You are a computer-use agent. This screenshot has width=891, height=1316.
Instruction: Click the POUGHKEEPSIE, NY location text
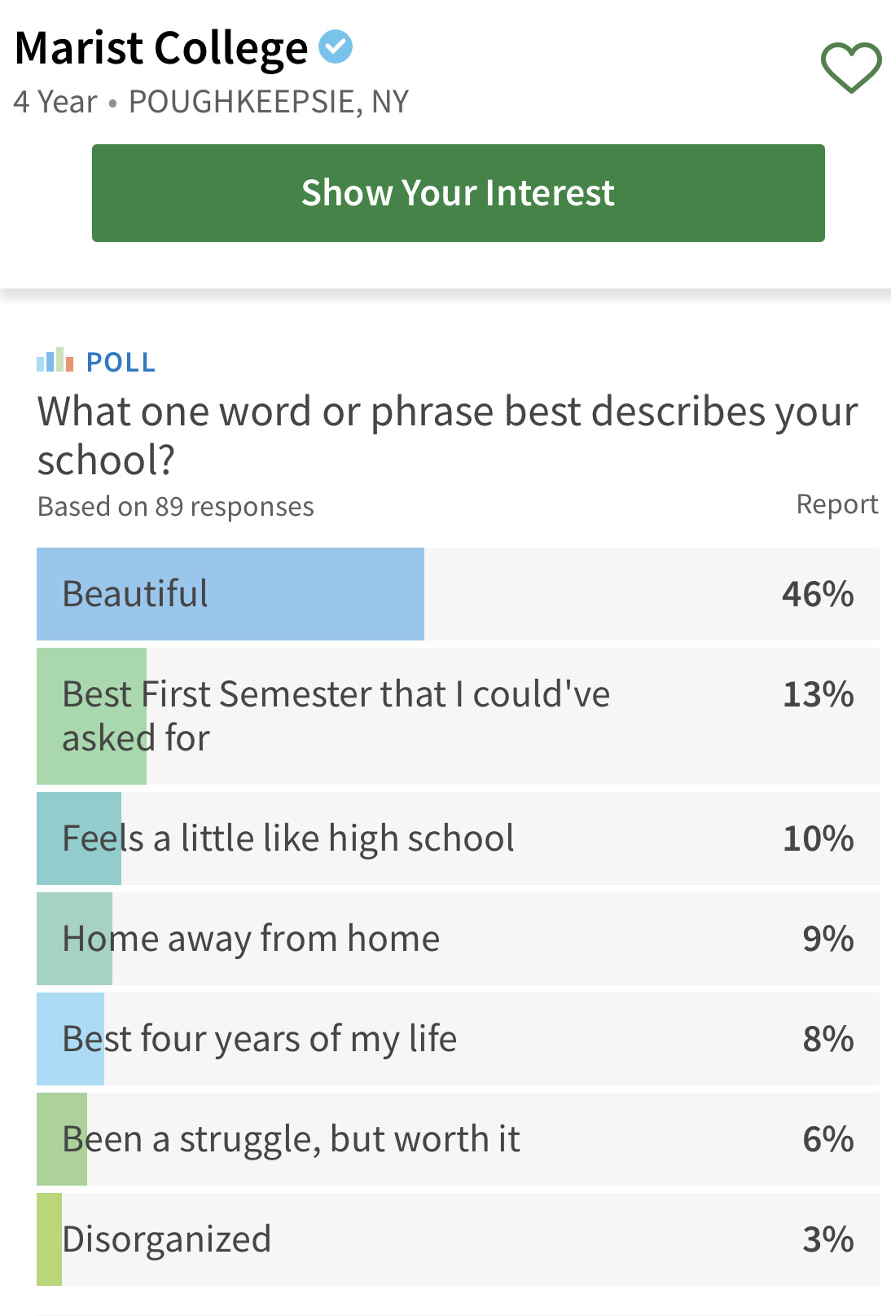coord(269,102)
